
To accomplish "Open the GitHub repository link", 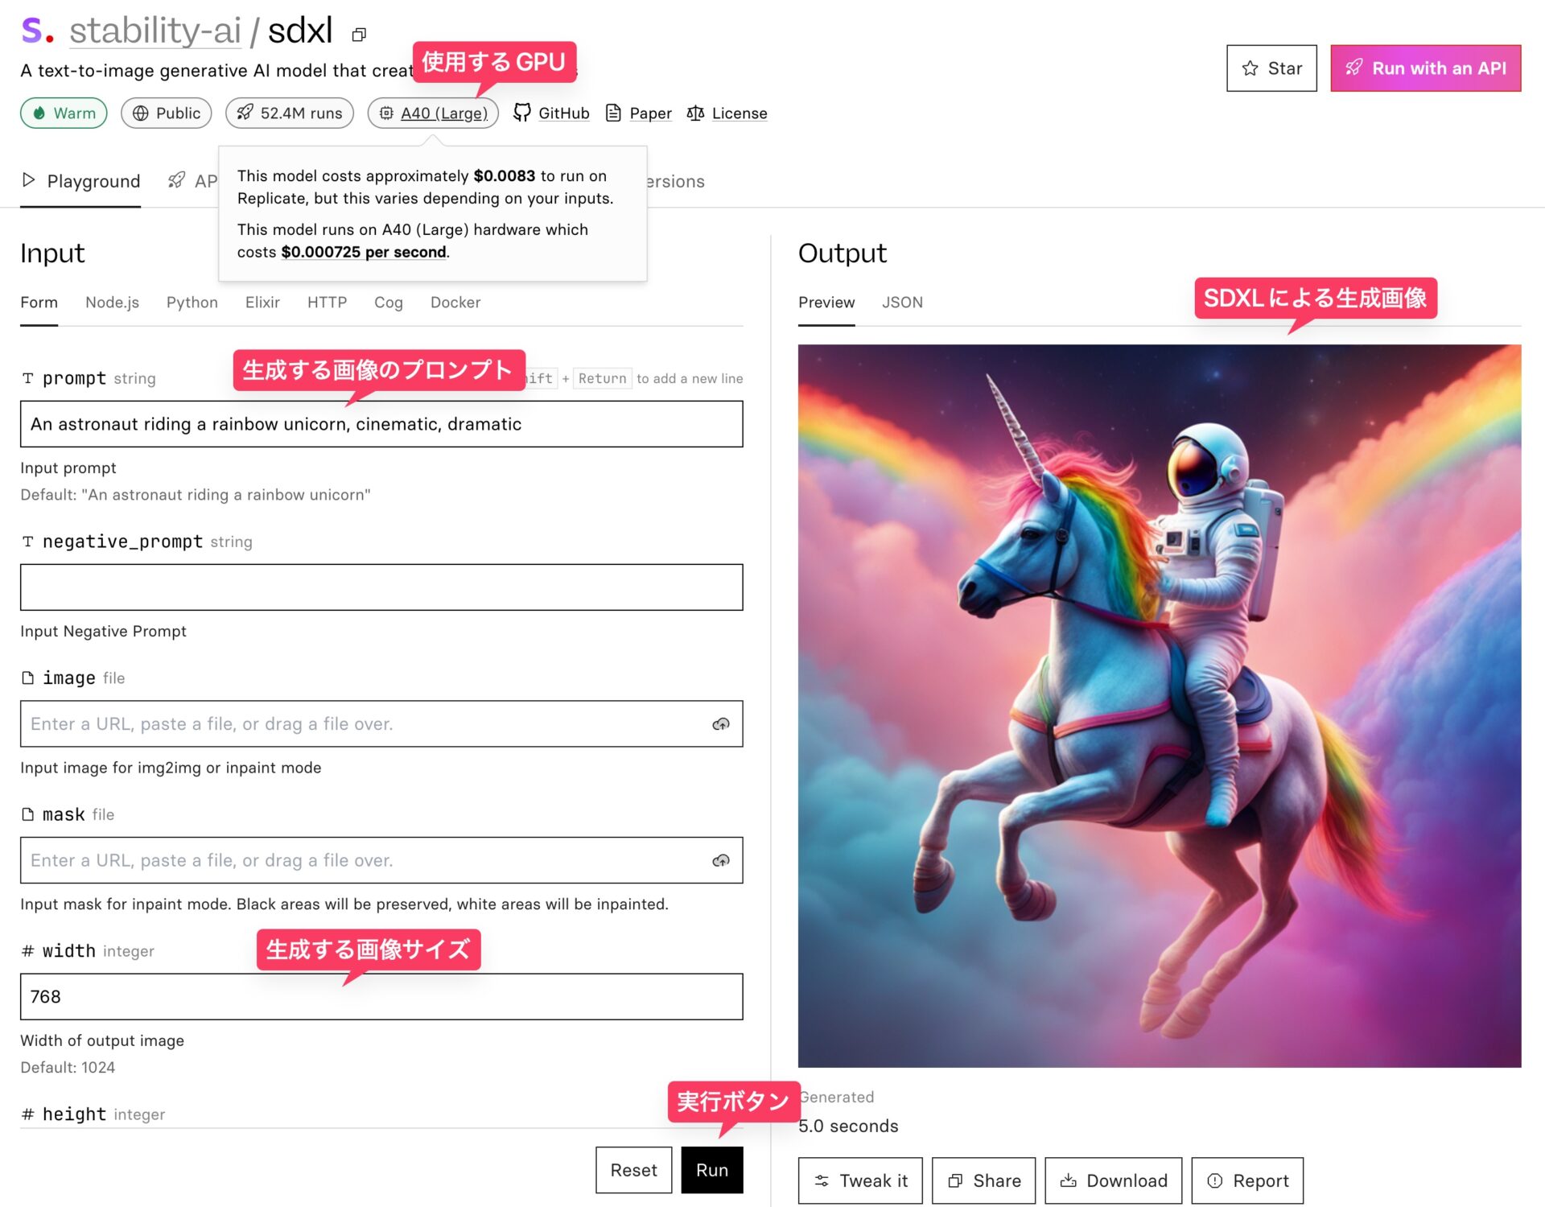I will 552,113.
